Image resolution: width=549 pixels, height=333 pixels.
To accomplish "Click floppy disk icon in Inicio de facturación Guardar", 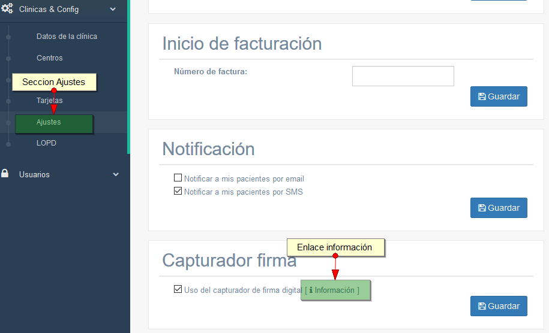I will pyautogui.click(x=481, y=96).
